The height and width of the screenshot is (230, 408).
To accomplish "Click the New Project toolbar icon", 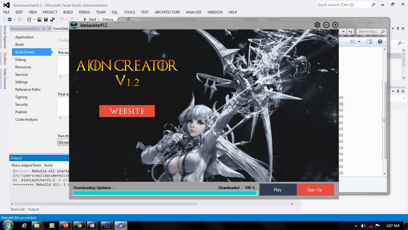I will 29,19.
